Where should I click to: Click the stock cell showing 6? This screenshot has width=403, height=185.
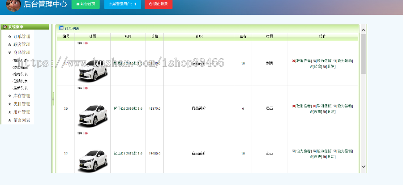click(243, 108)
